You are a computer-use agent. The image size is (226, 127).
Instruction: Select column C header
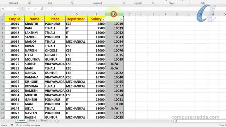tap(55, 14)
